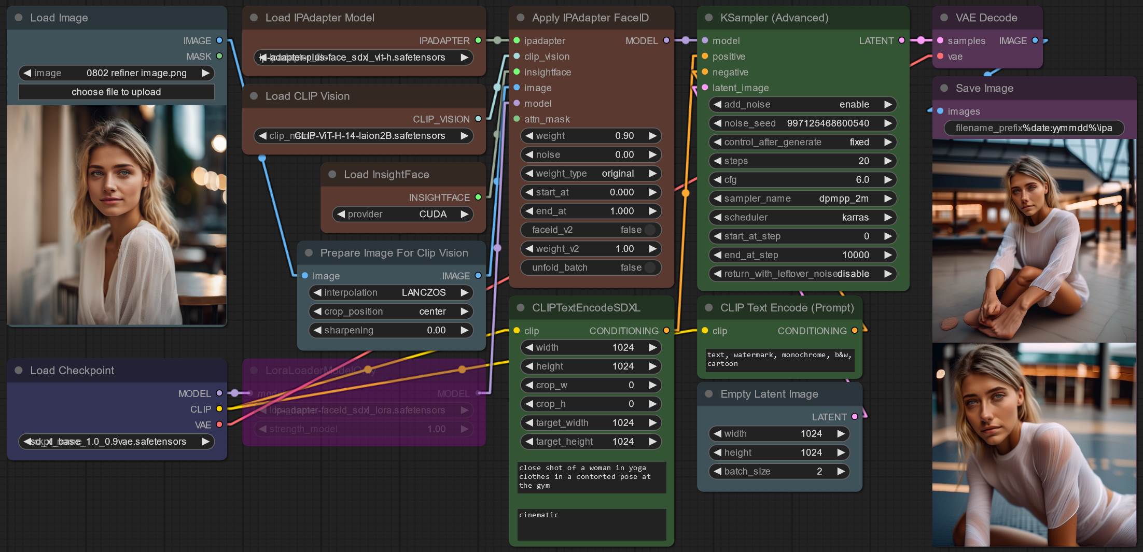This screenshot has width=1143, height=552.
Task: Collapse the KSampler (Advanced) node dot
Action: pos(709,18)
